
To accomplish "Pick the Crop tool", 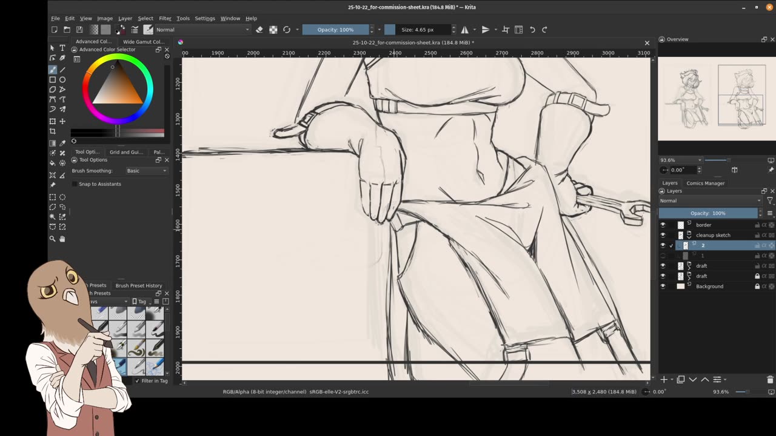I will click(x=53, y=131).
